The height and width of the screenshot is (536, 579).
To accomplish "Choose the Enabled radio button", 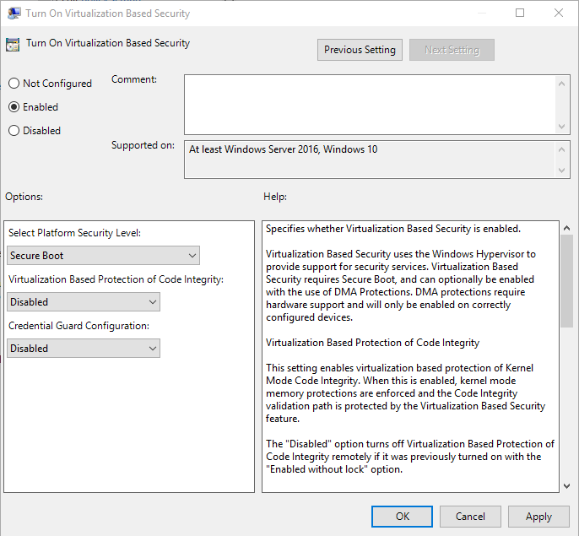I will [14, 107].
